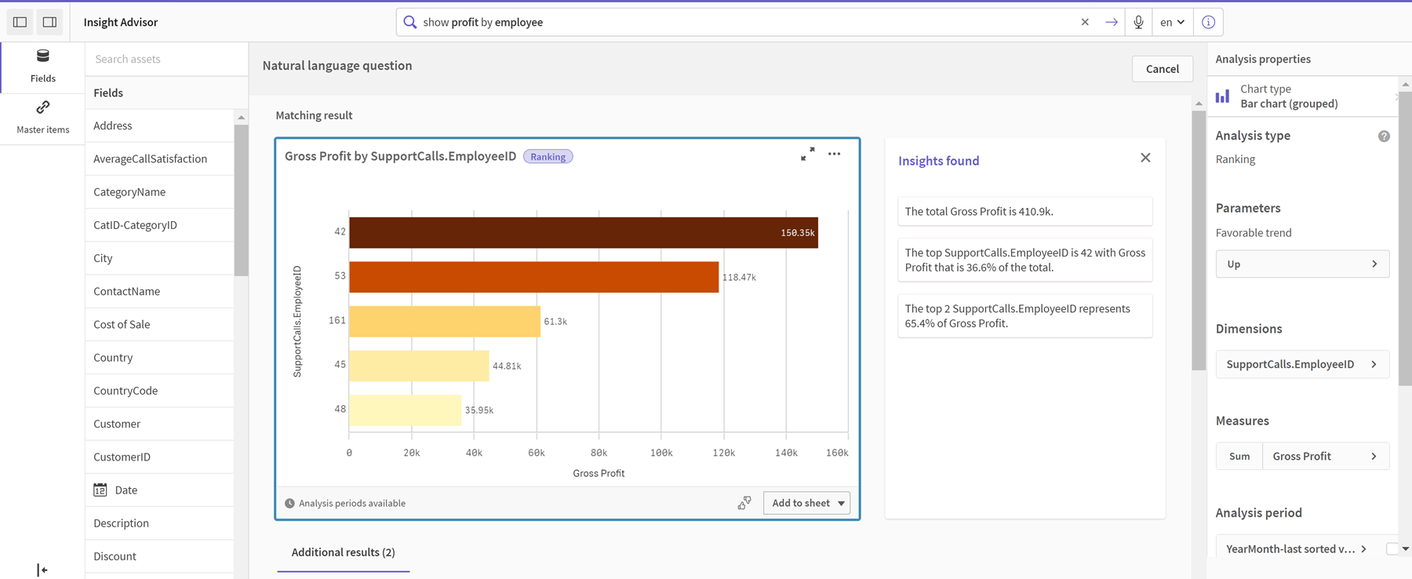Submit the query with the arrow icon
This screenshot has height=579, width=1412.
click(1111, 22)
